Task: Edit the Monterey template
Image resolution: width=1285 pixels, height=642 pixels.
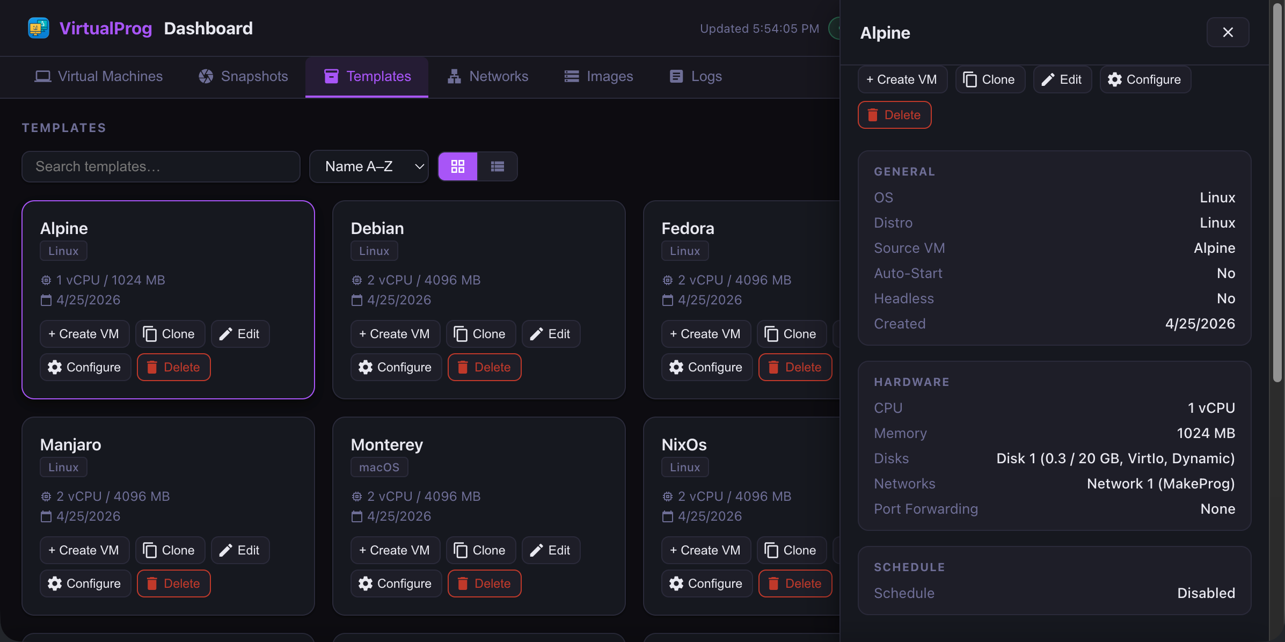Action: 551,550
